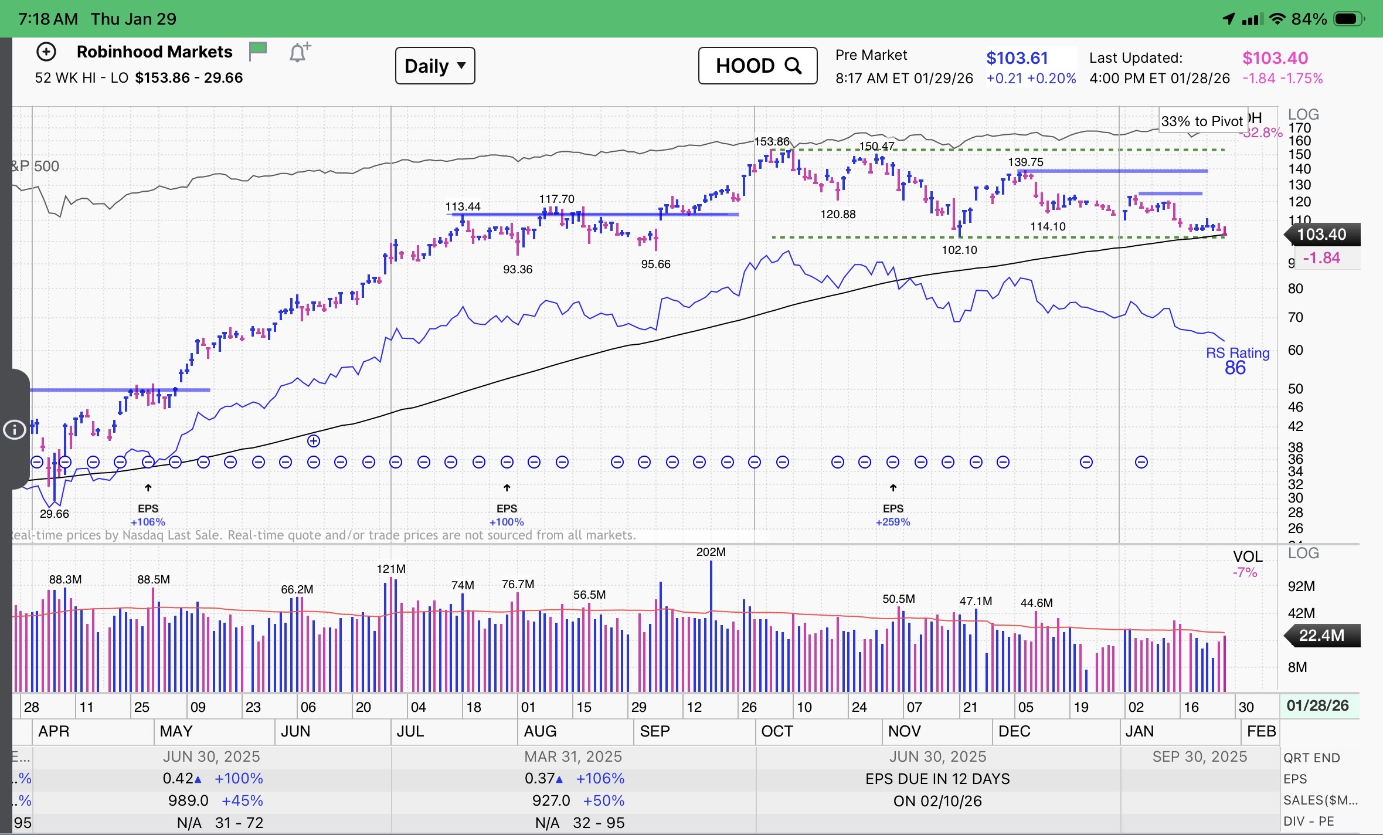Click the green flag icon
Image resolution: width=1383 pixels, height=835 pixels.
point(258,51)
